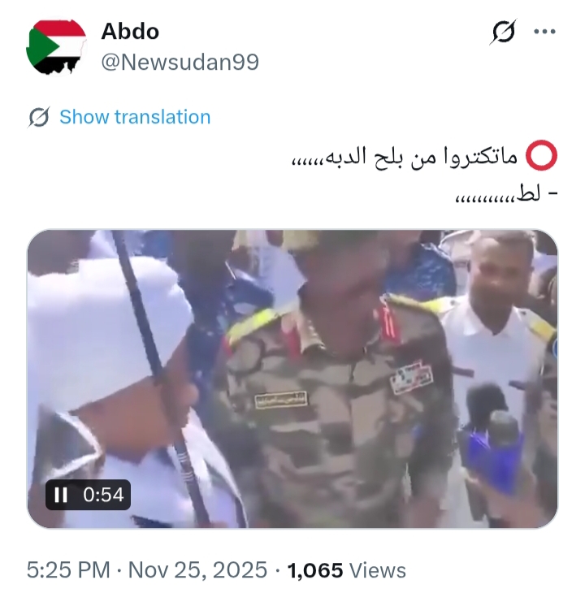The height and width of the screenshot is (606, 585).
Task: Click the Nov 25, 2025 post date
Action: pyautogui.click(x=197, y=570)
